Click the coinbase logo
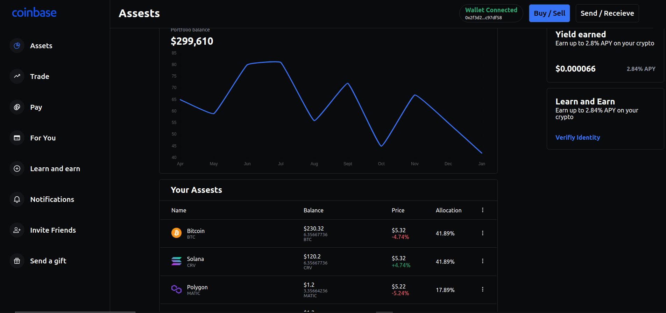This screenshot has height=313, width=666. point(34,13)
